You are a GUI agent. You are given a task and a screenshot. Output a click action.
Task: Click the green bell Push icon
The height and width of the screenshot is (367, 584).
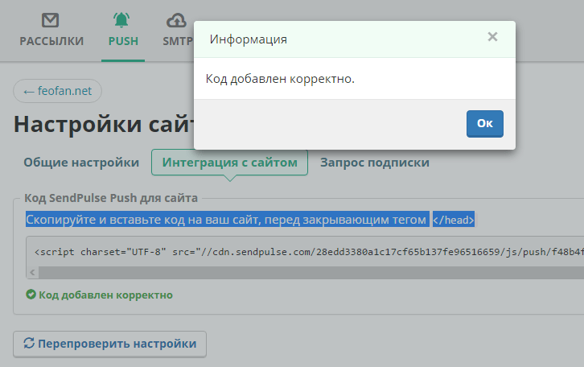121,20
